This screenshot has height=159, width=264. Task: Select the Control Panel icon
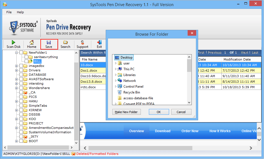click(120, 87)
